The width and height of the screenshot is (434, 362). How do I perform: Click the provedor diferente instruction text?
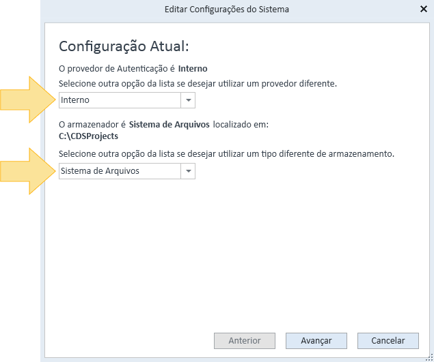[x=198, y=83]
